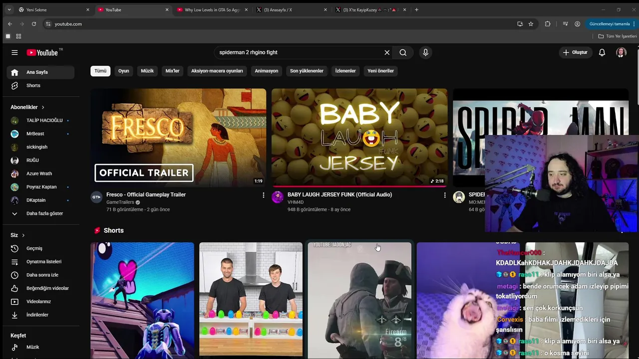Open TALİP HACIOĞLU subscription channel
Viewport: 639px width, 359px height.
point(40,120)
